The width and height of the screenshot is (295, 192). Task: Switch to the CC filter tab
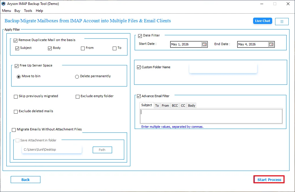tap(183, 106)
